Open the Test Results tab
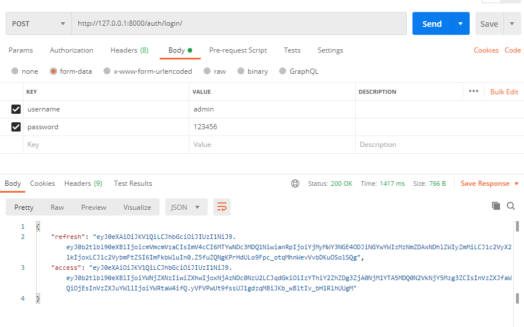Screen dimensions: 524x327 (133, 184)
